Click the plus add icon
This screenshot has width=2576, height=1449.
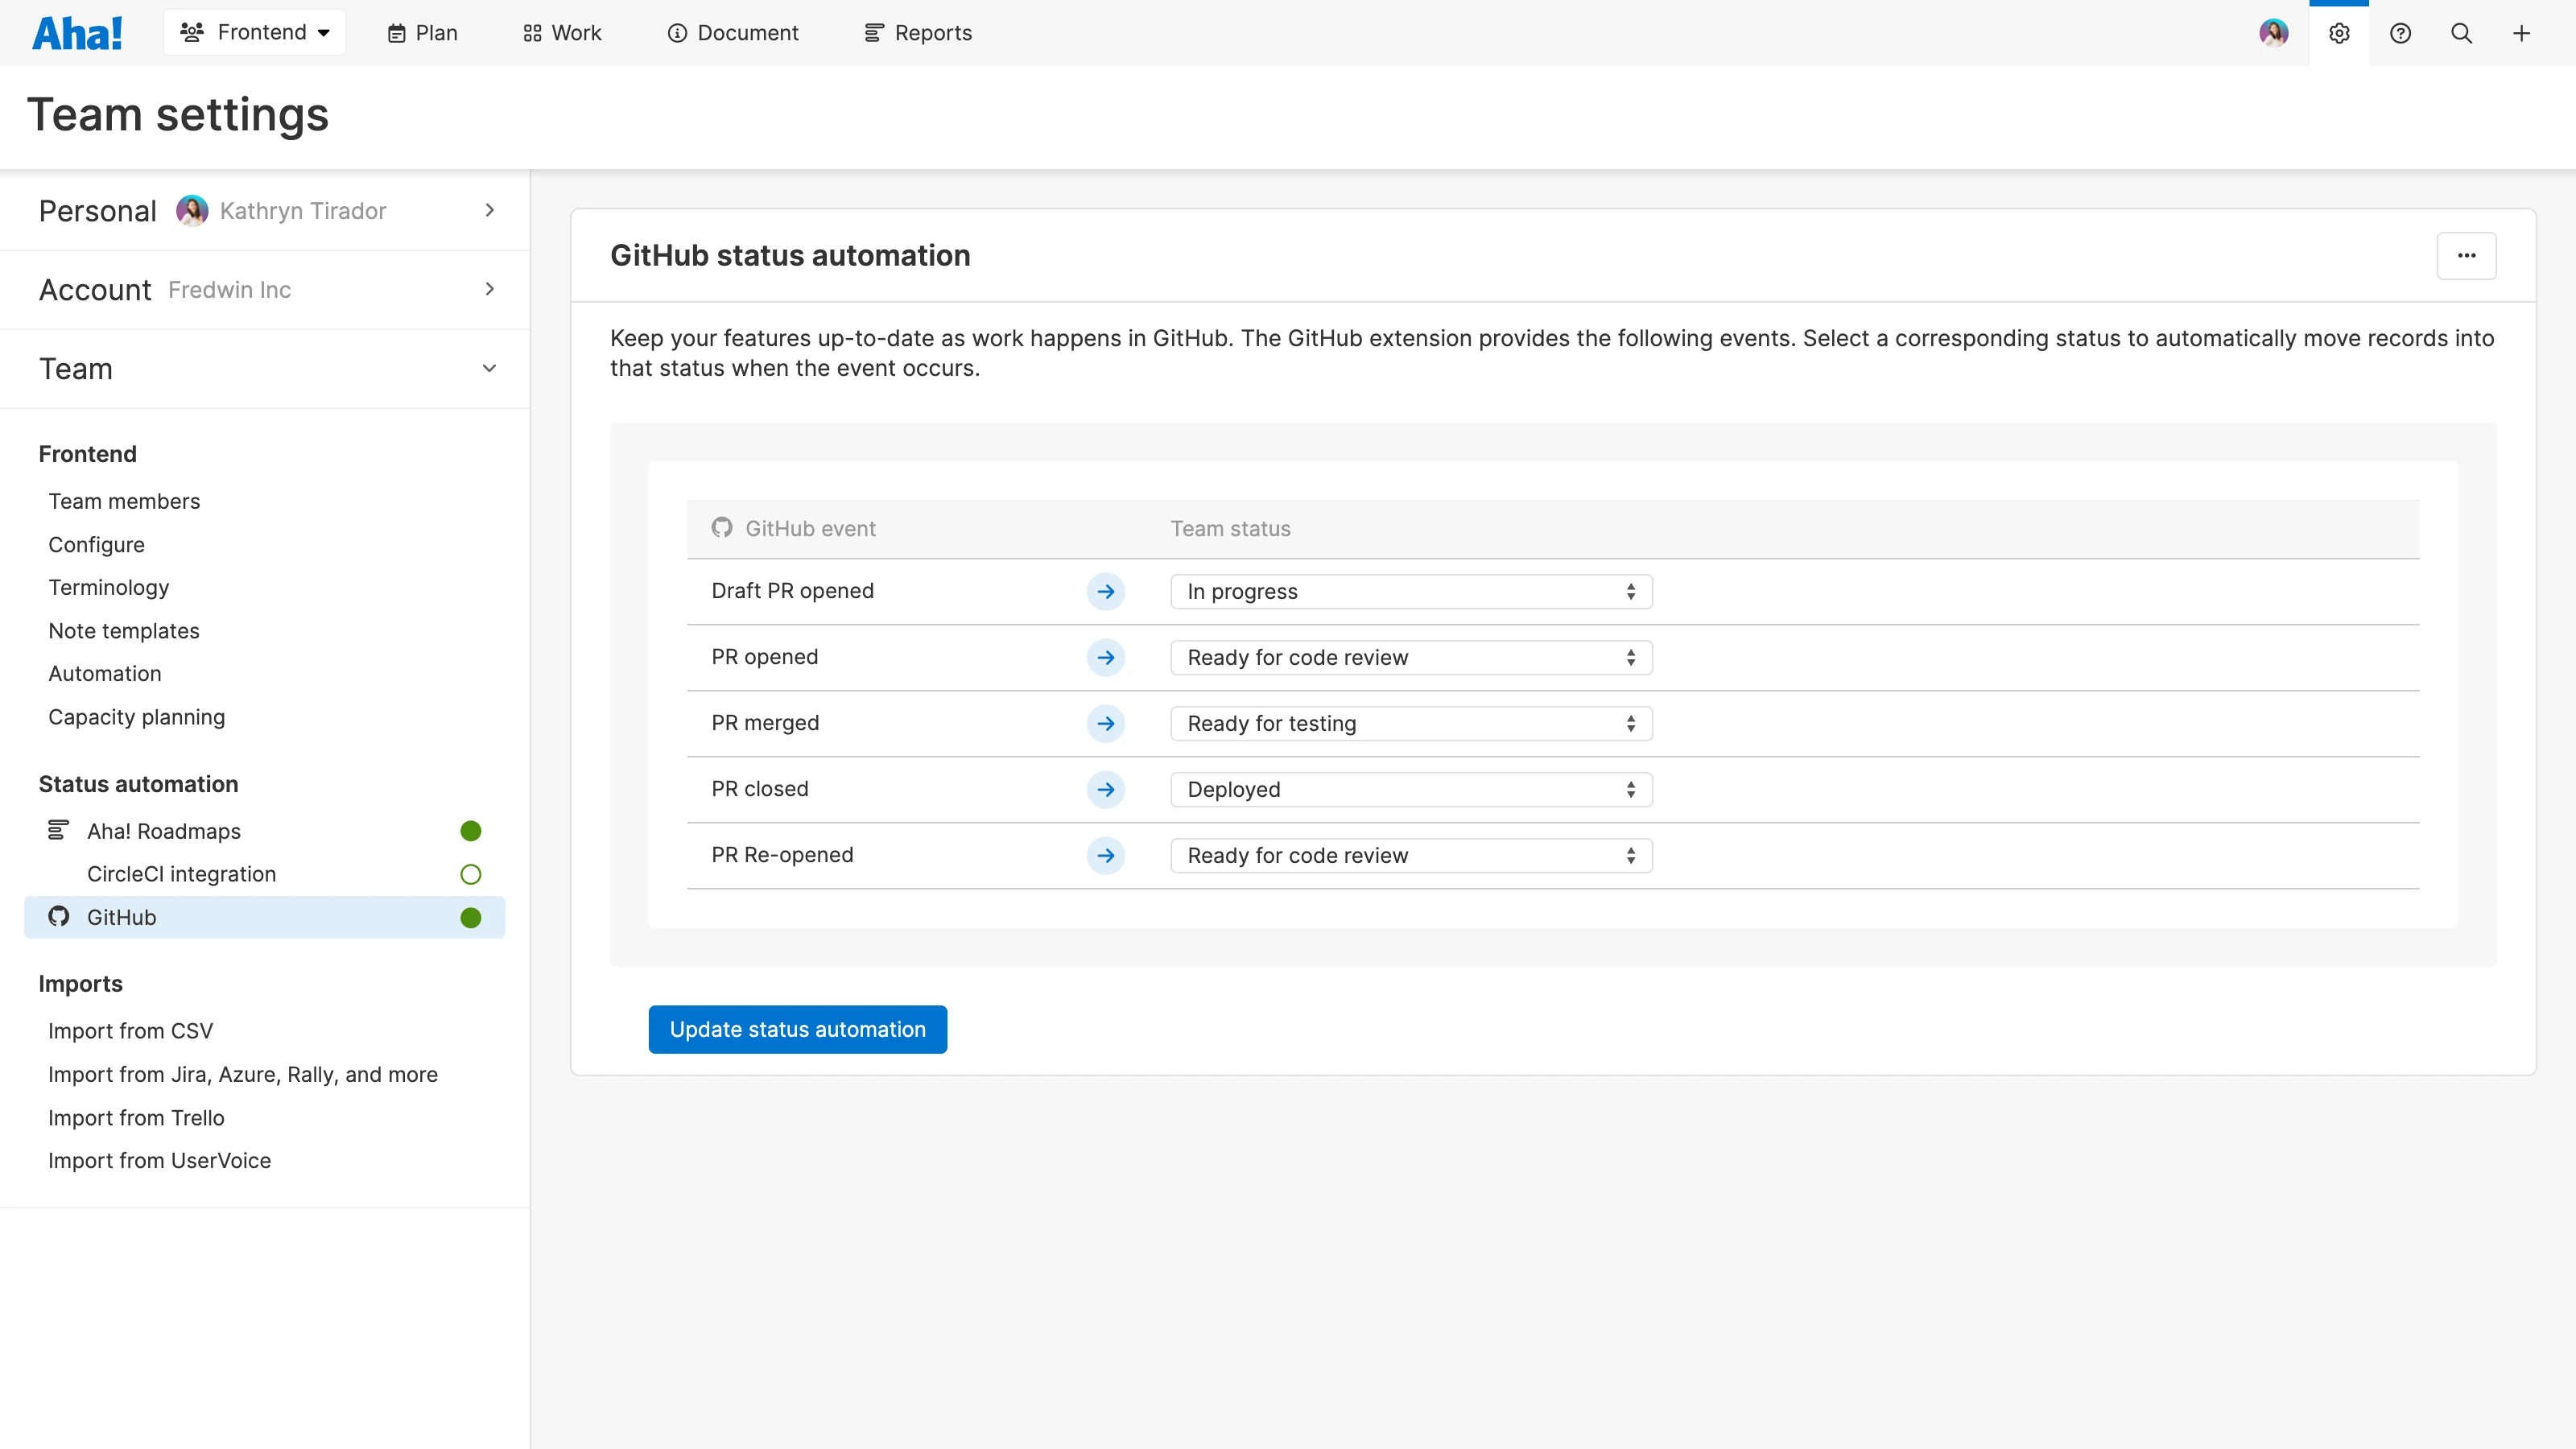pyautogui.click(x=2521, y=33)
